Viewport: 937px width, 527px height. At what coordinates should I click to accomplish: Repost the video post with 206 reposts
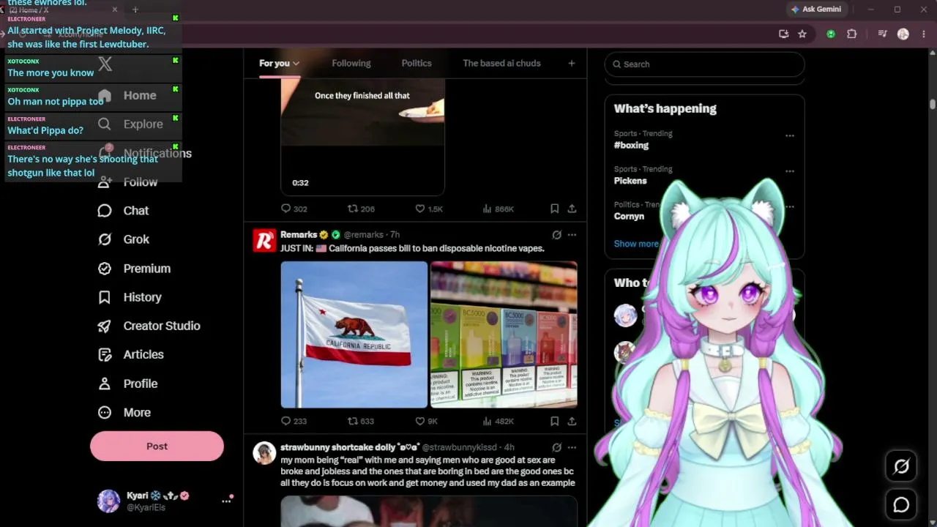point(361,209)
